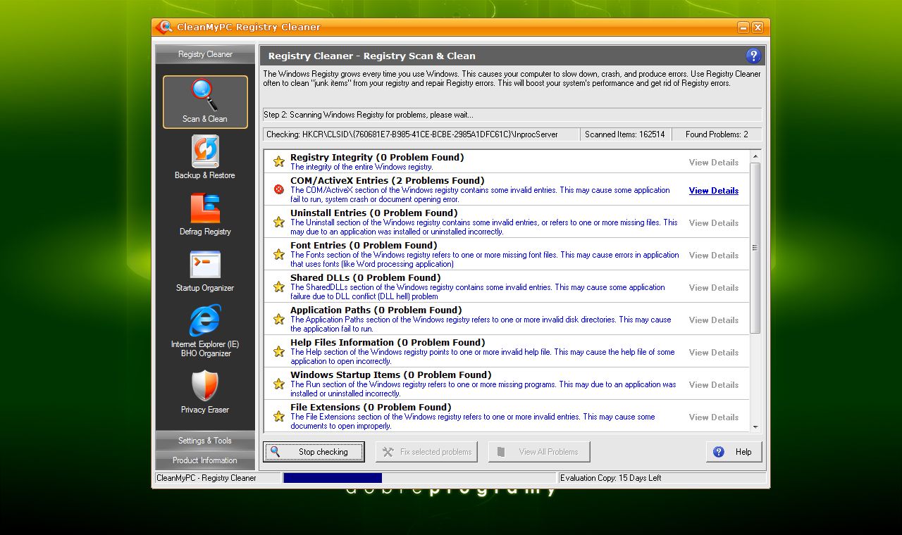Click Fix selected problems button
Screen dimensions: 902x535
(426, 452)
